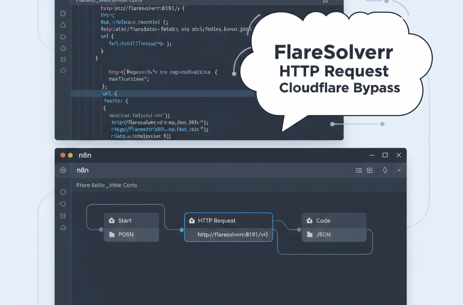Click the POSN file icon under Start node
The width and height of the screenshot is (463, 305).
[x=111, y=234]
